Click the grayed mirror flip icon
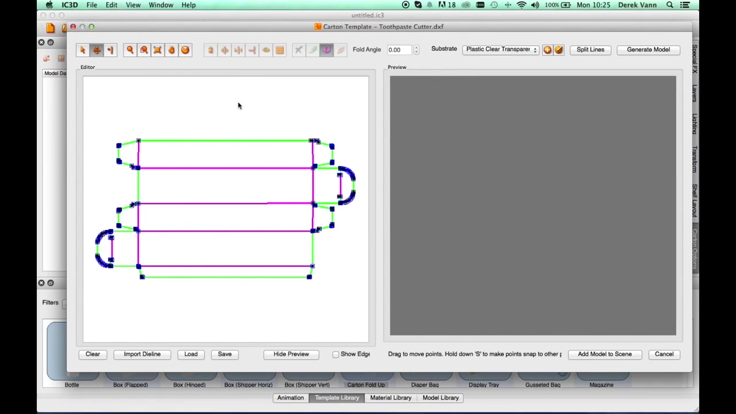736x414 pixels. click(x=224, y=50)
